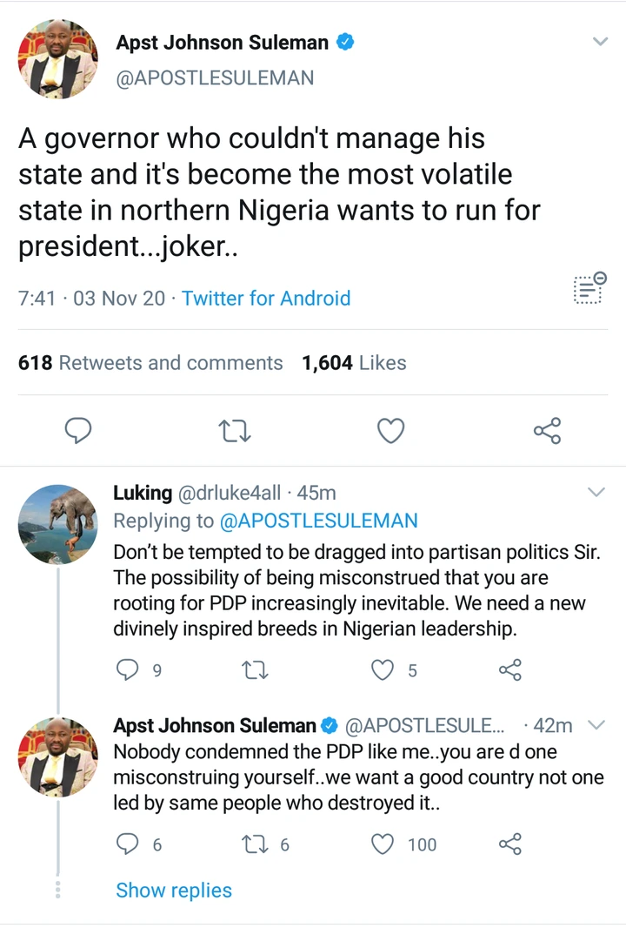Viewport: 626px width, 928px height.
Task: Expand options for Luking's reply
Action: point(596,493)
